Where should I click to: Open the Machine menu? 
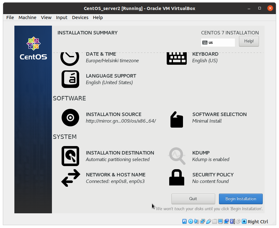[27, 18]
